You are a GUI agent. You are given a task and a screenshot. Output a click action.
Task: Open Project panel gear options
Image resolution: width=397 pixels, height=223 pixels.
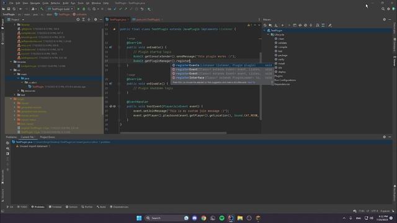[96, 19]
